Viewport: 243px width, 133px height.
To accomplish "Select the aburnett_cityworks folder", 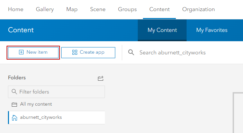I will (x=56, y=117).
